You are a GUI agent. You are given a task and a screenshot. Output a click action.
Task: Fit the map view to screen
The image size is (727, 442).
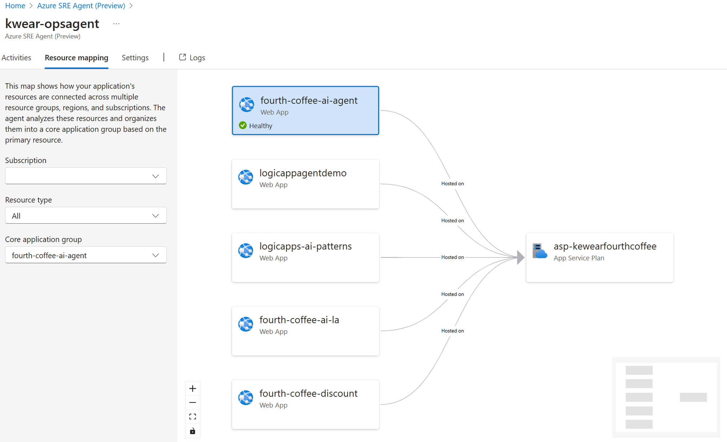tap(193, 417)
